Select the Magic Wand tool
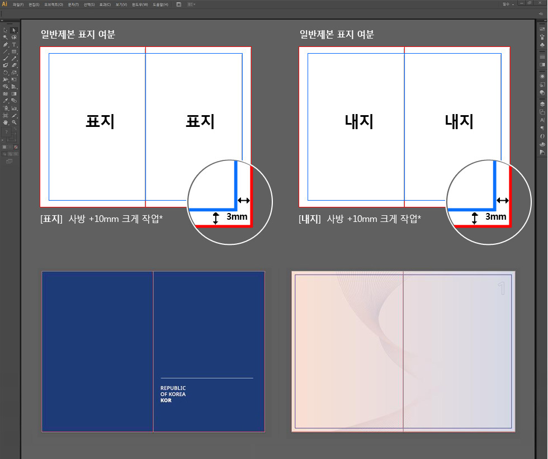 click(5, 37)
